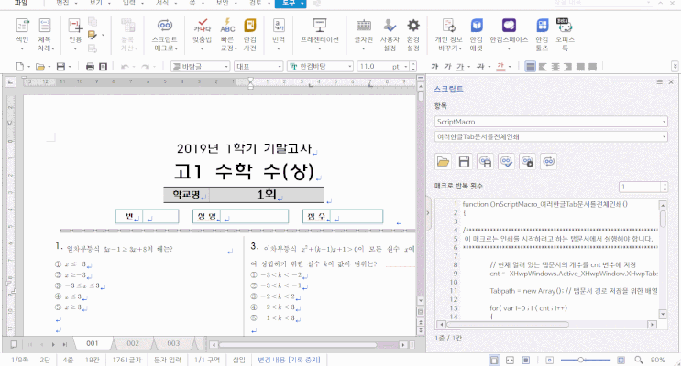Click the macro run checkmark icon in Script panel
This screenshot has height=366, width=681.
pos(507,162)
